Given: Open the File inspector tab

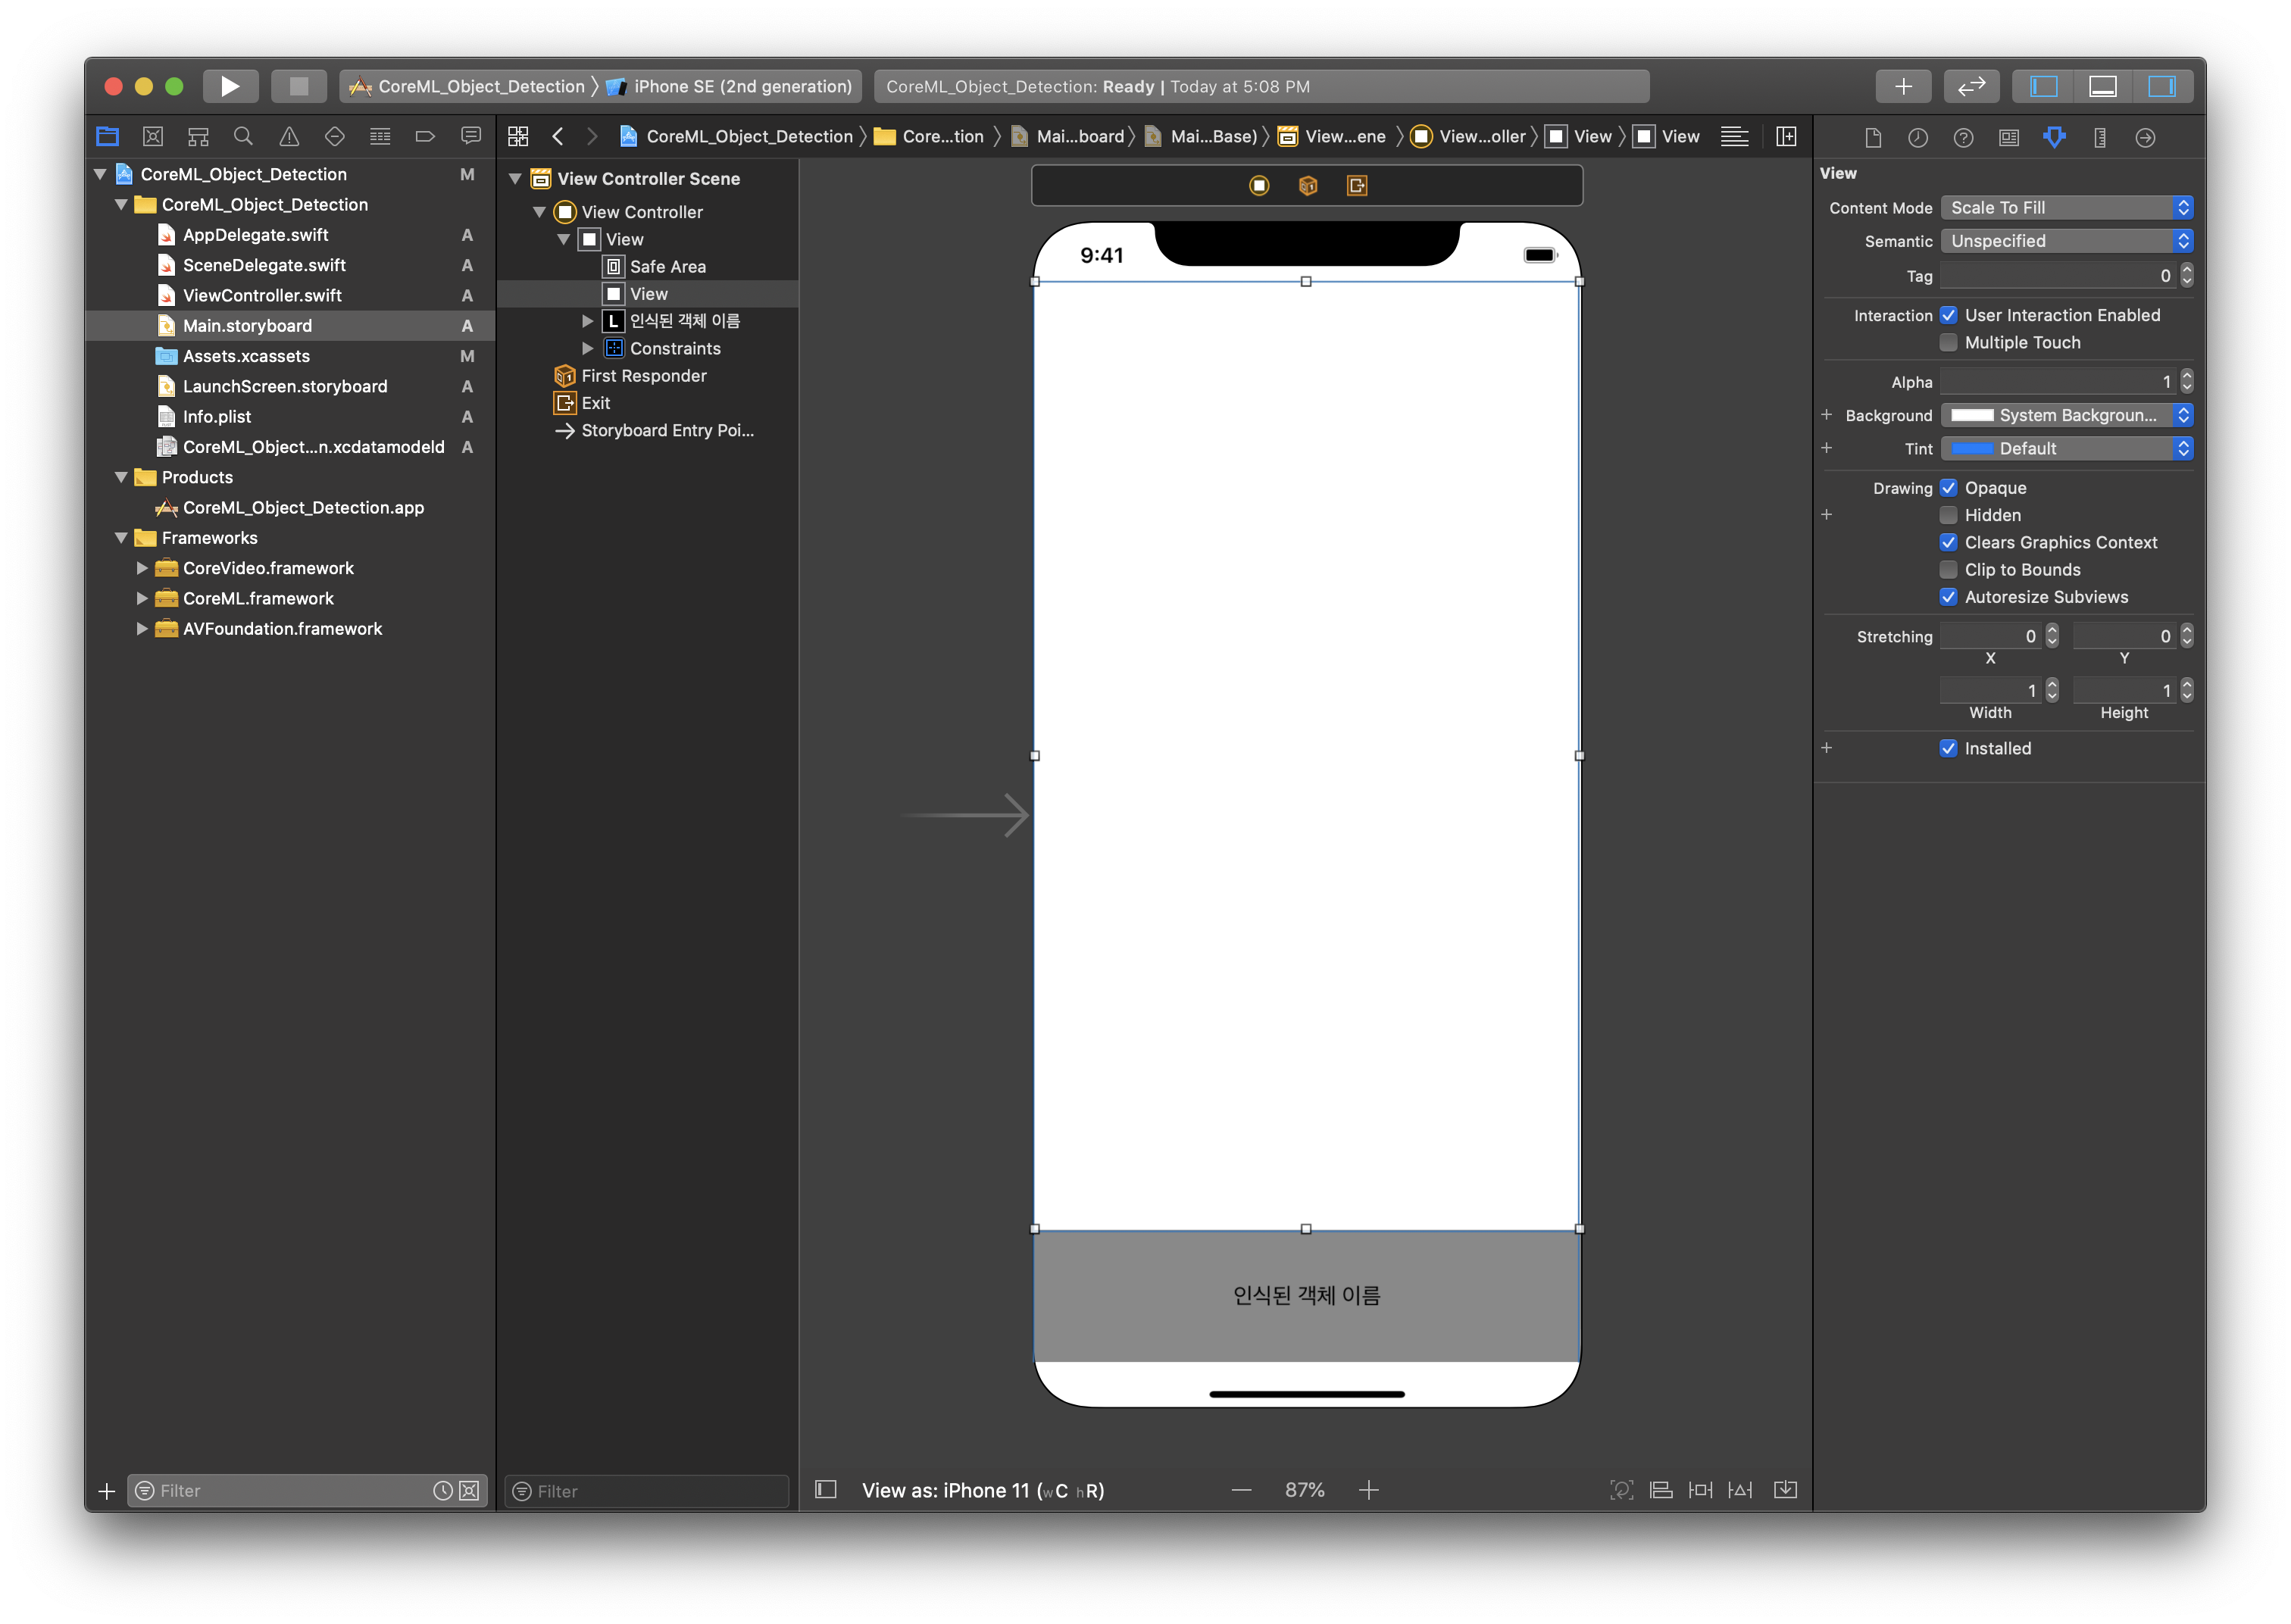Looking at the screenshot, I should click(x=1873, y=137).
